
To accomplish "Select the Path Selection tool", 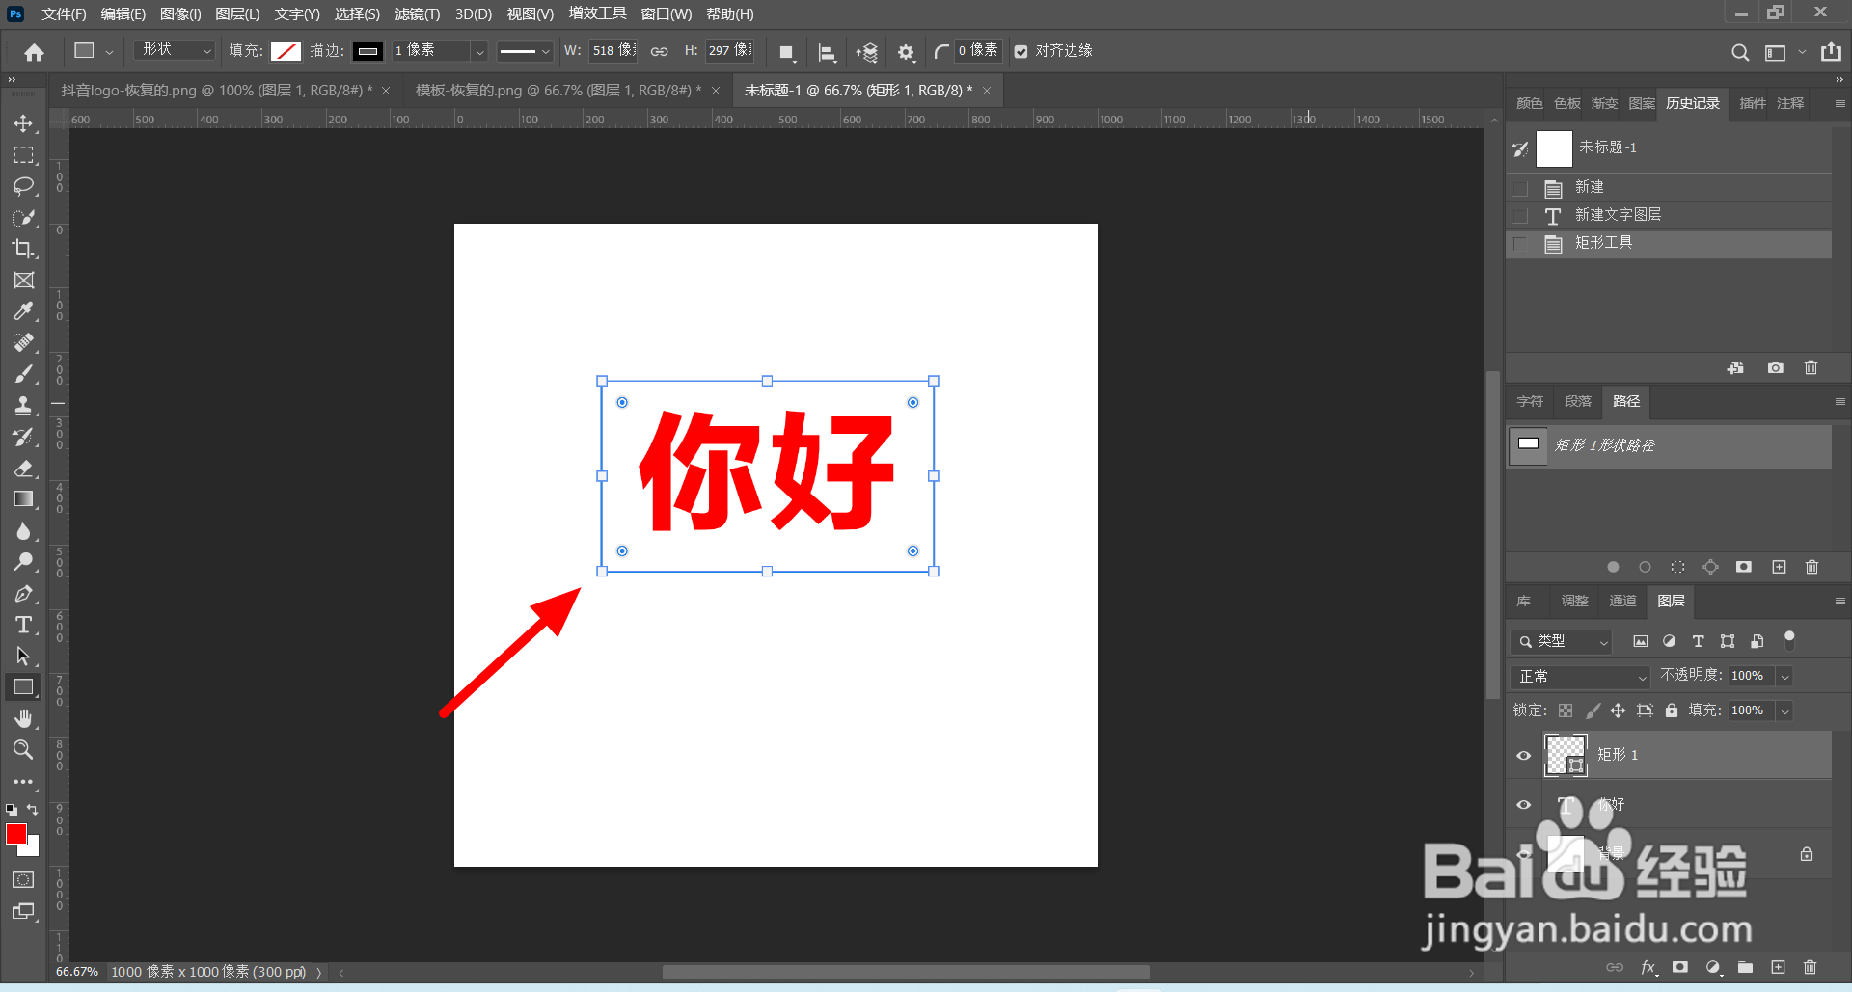I will click(x=23, y=657).
